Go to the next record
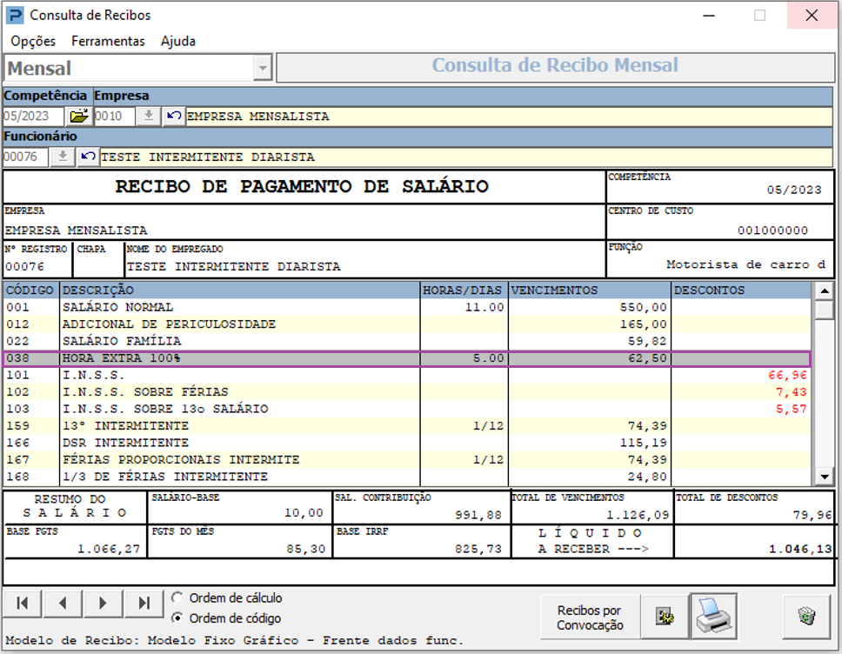This screenshot has height=654, width=842. [104, 604]
